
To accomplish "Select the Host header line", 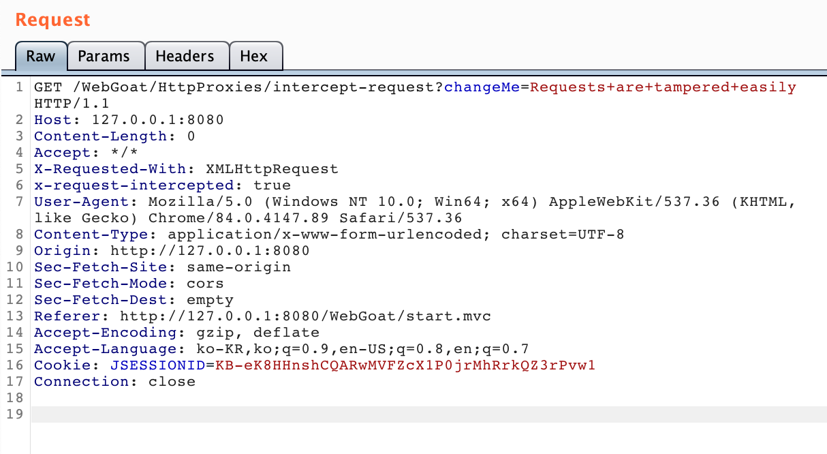I will 129,119.
